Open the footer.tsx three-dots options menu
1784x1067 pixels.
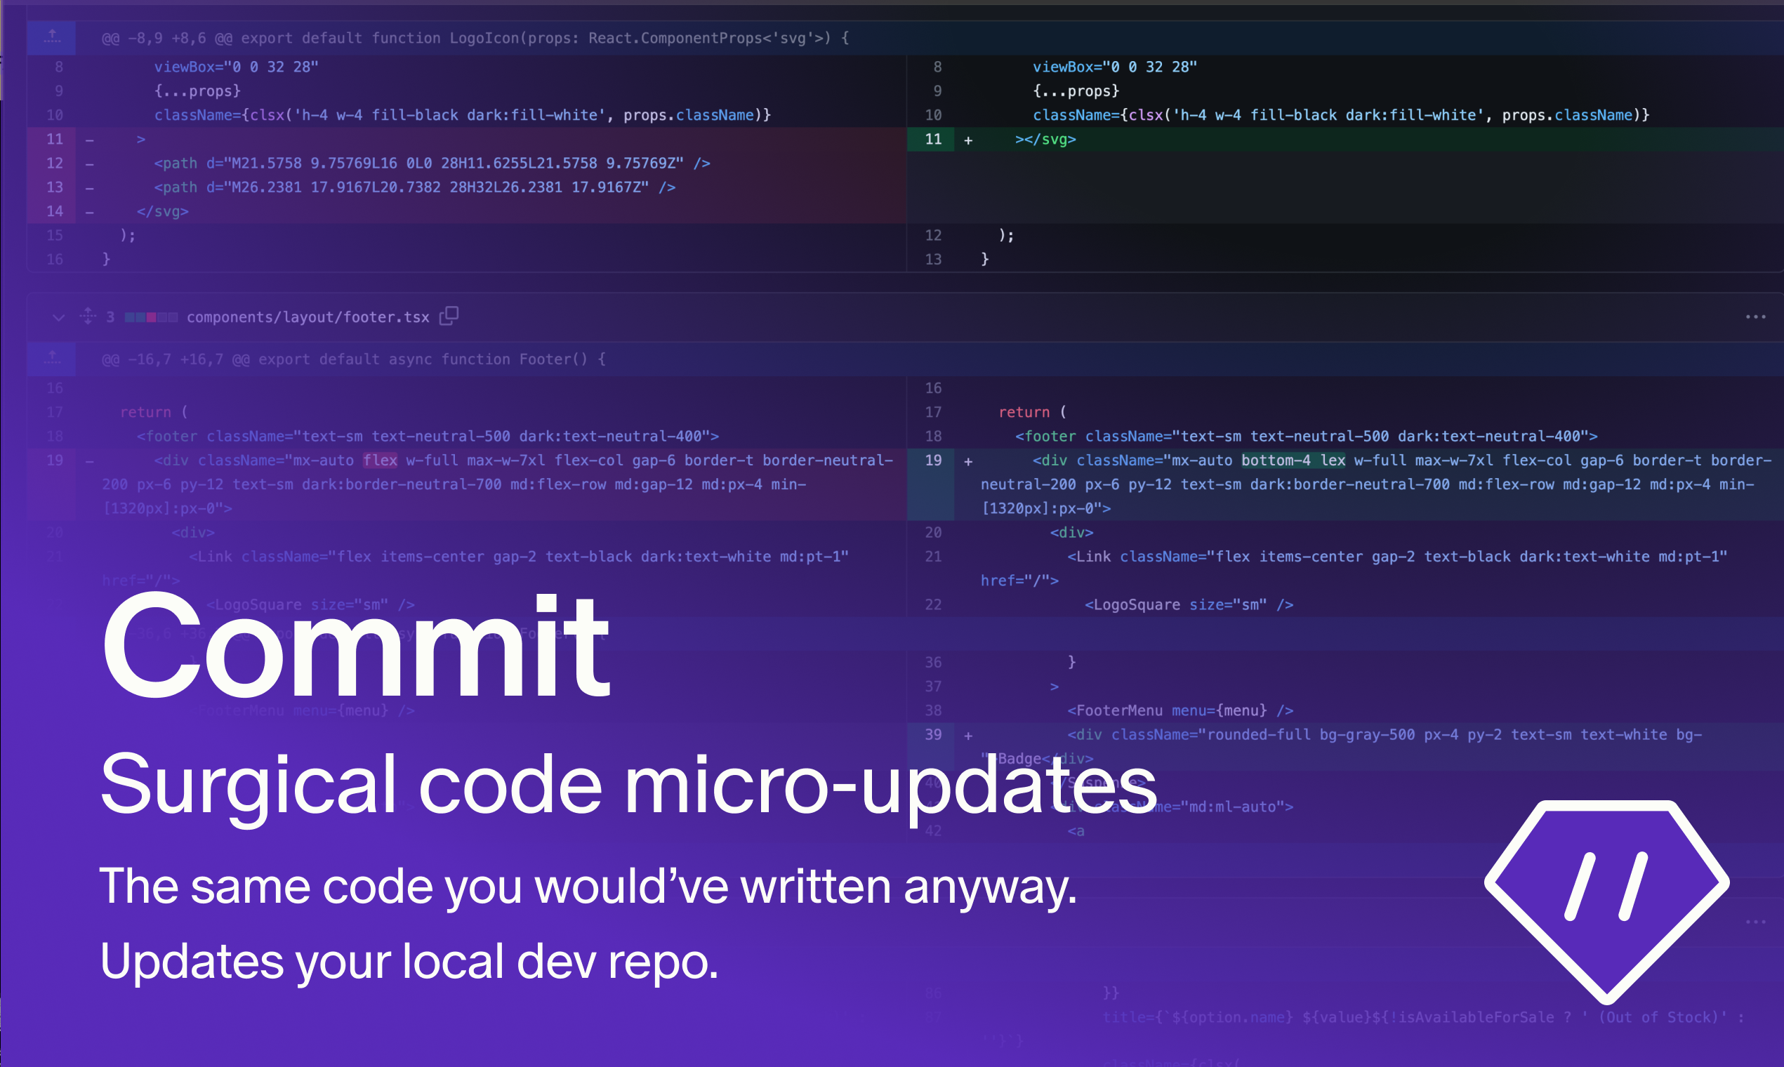point(1755,317)
